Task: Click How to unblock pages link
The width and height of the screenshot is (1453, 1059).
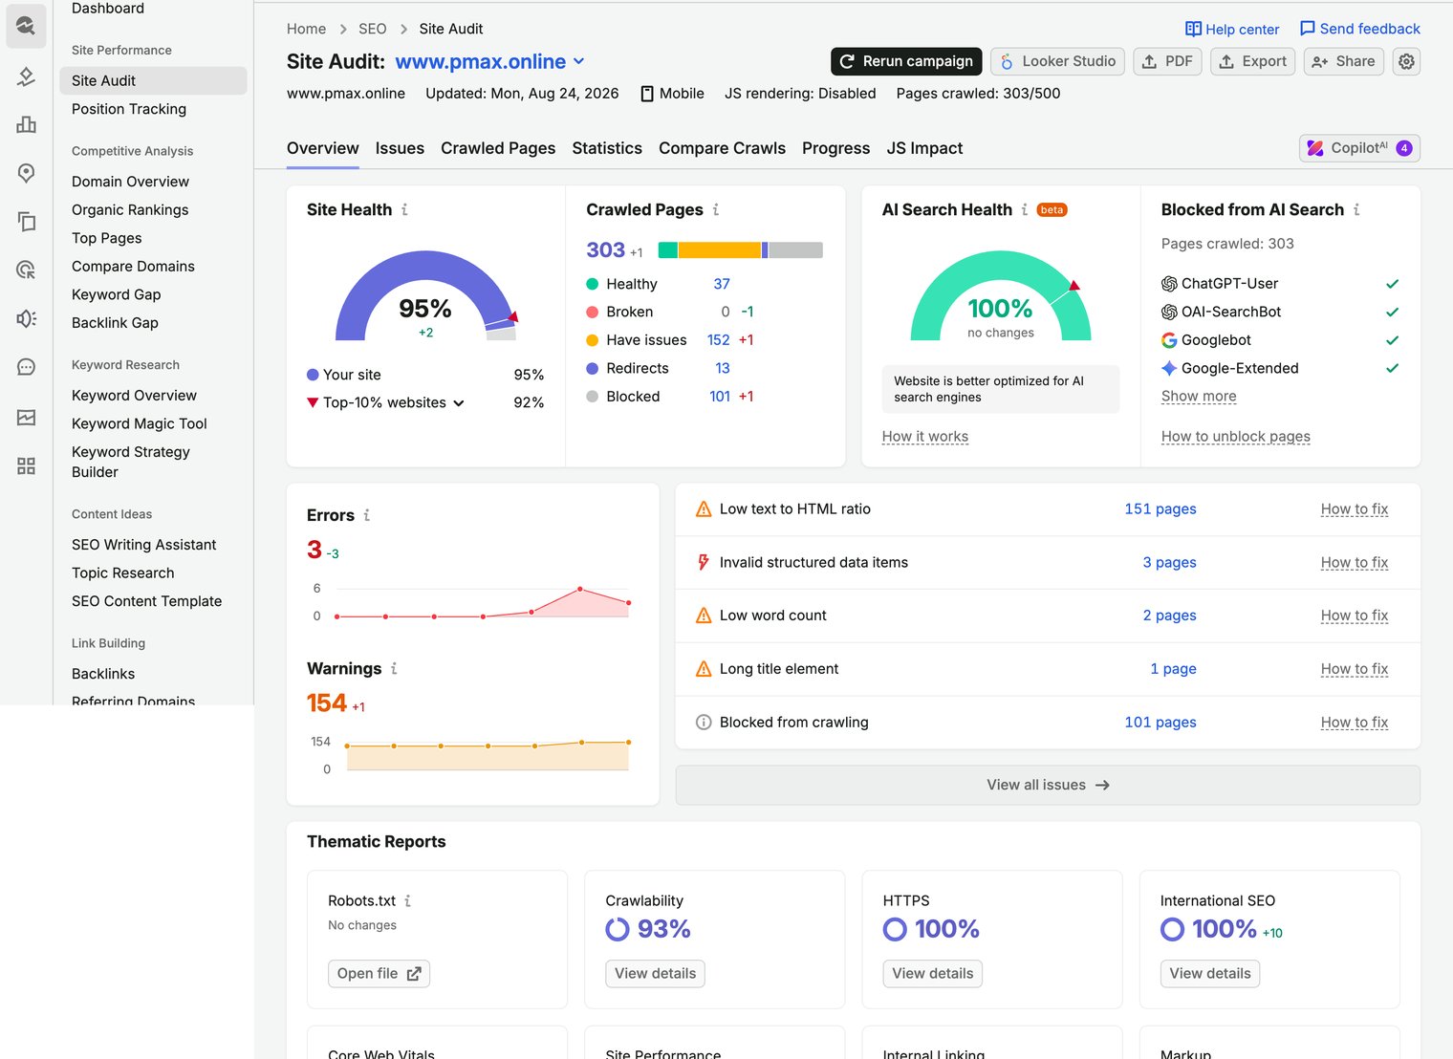Action: 1235,436
